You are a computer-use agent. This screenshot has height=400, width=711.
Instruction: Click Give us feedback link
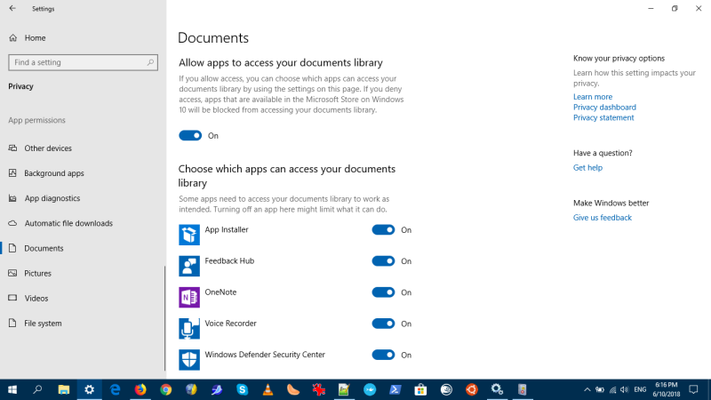(603, 218)
